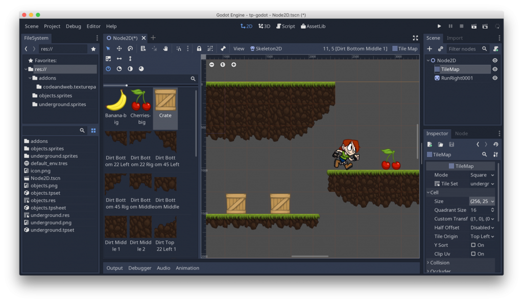
Task: Toggle the lock selected node icon
Action: (199, 48)
